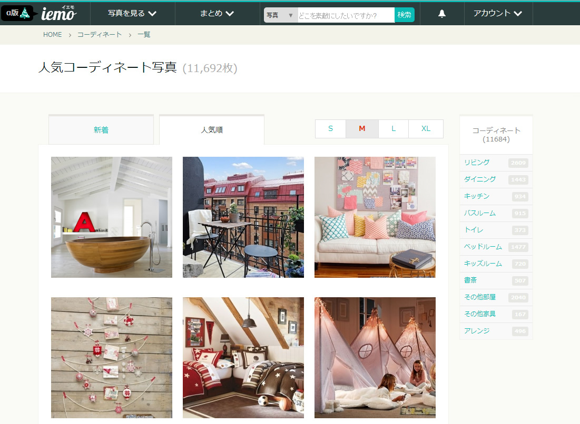Click the 検索 button
This screenshot has width=580, height=424.
(x=404, y=15)
